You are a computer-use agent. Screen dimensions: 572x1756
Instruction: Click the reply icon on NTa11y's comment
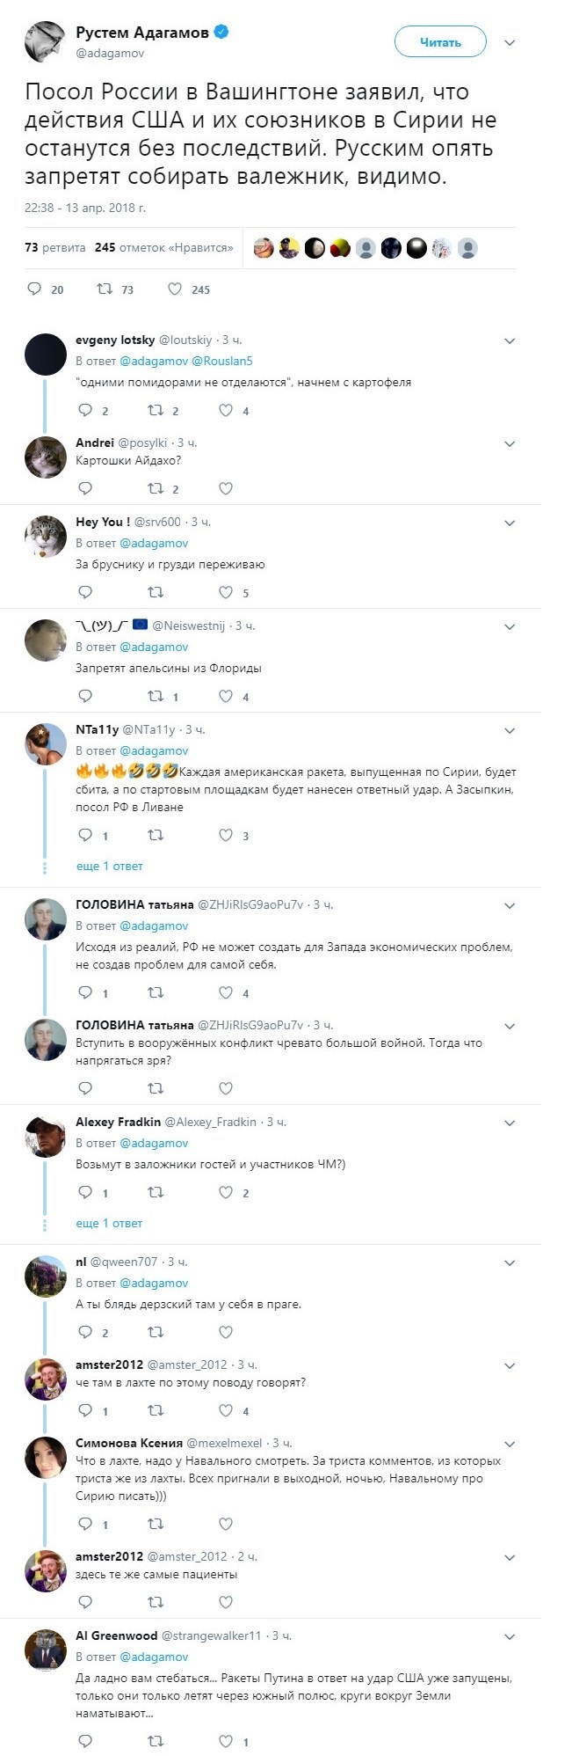coord(85,836)
